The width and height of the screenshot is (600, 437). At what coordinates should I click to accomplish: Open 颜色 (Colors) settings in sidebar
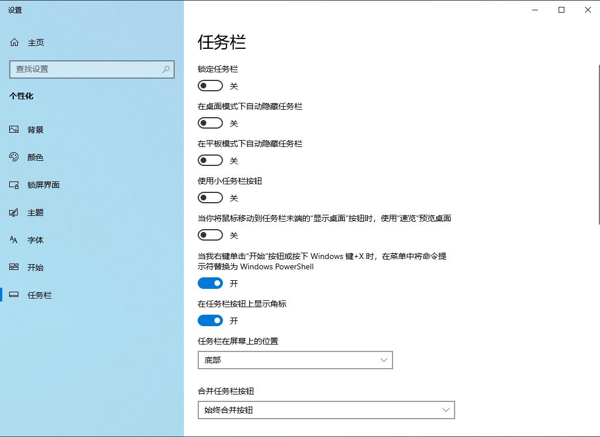[14, 157]
